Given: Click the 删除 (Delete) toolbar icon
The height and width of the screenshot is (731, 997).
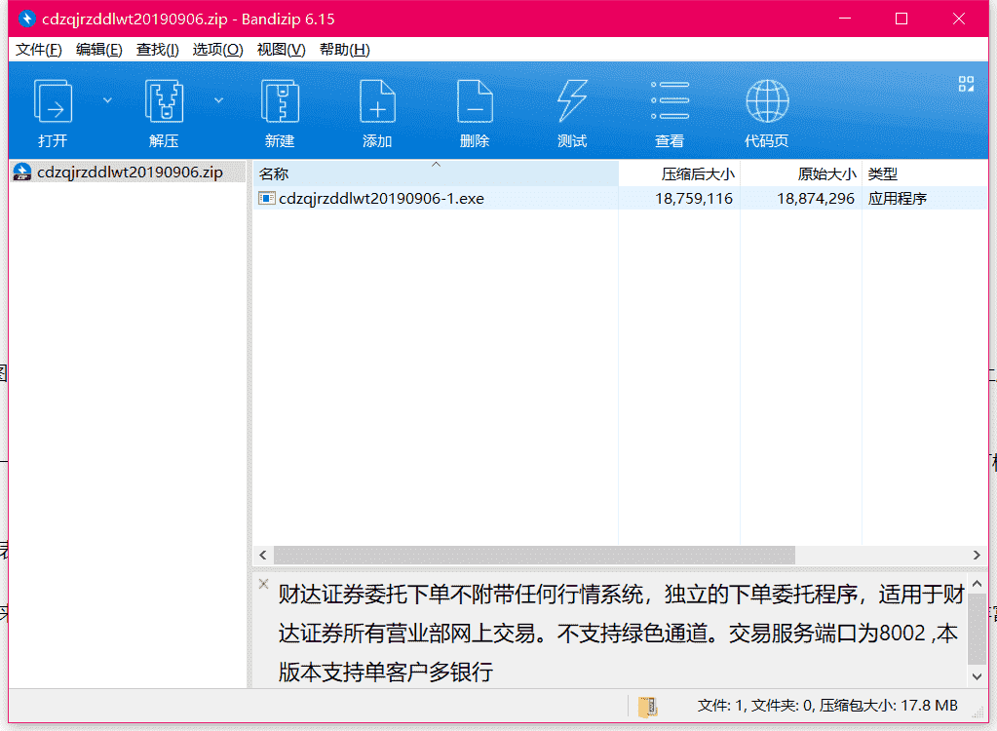Looking at the screenshot, I should point(475,101).
